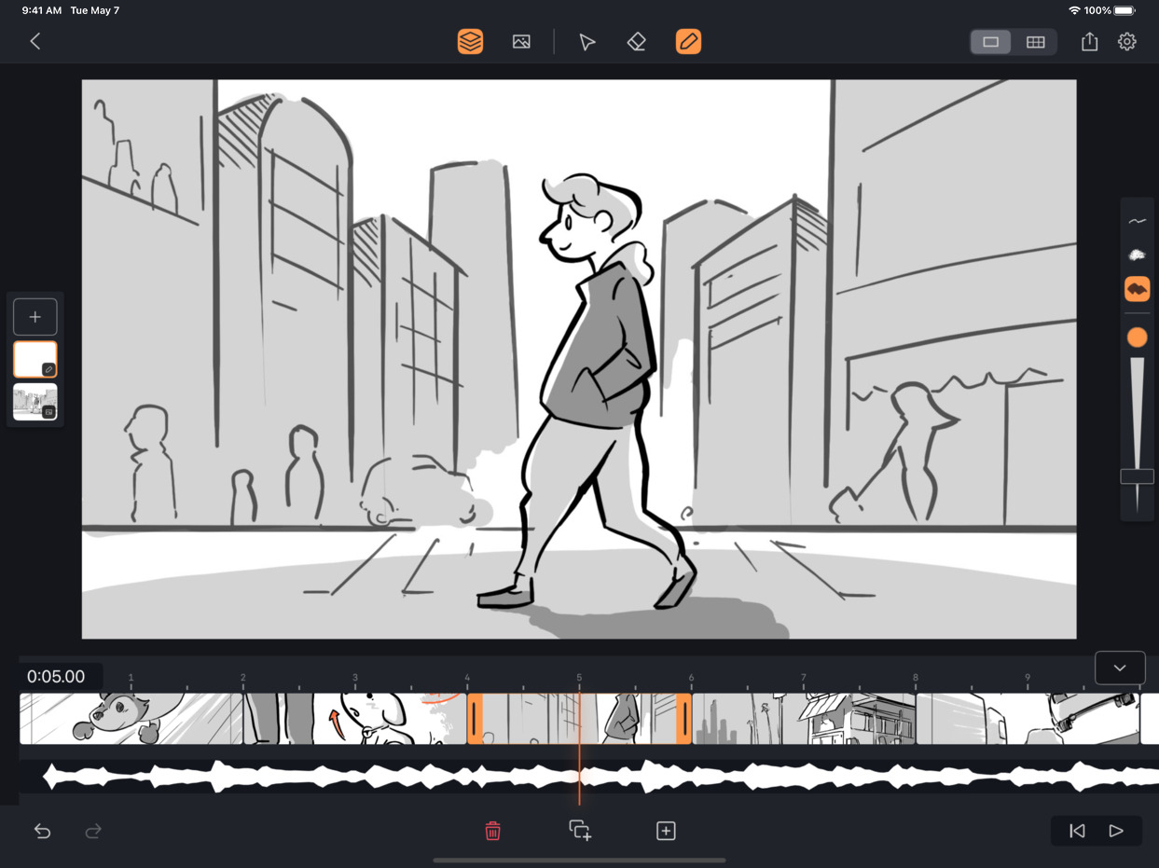Image resolution: width=1159 pixels, height=868 pixels.
Task: Open the image import tool
Action: tap(521, 41)
